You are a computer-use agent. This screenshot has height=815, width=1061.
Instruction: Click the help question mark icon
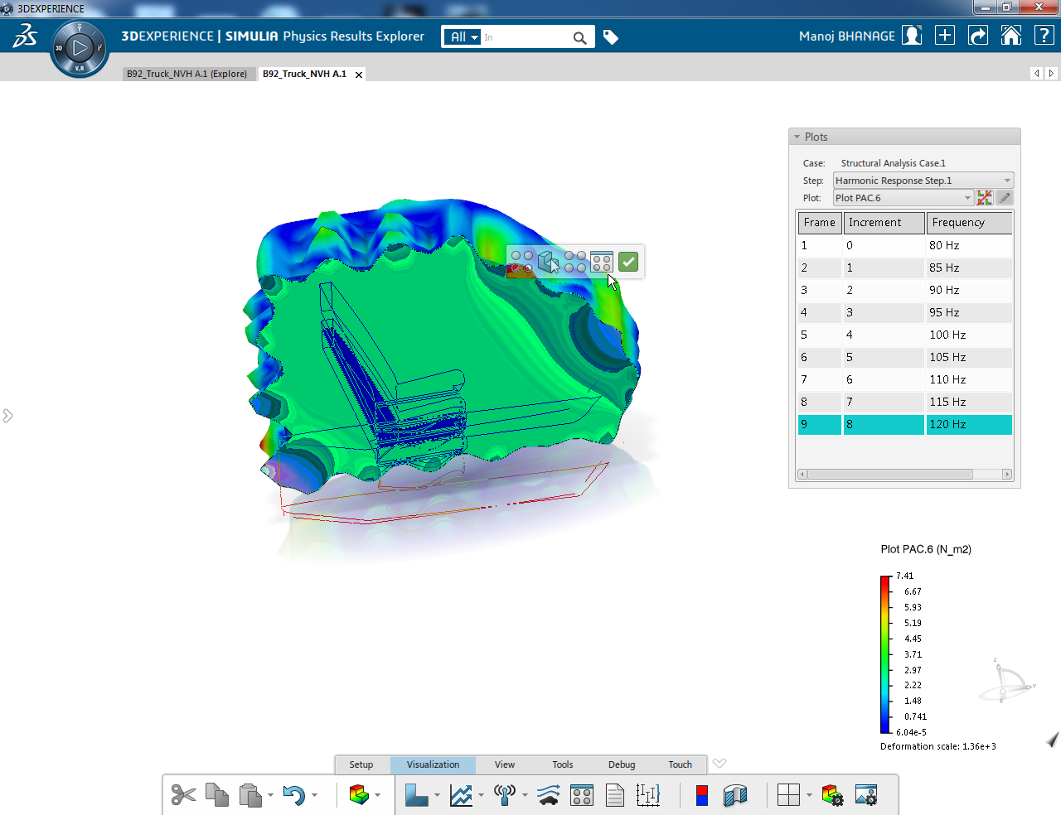click(1044, 36)
